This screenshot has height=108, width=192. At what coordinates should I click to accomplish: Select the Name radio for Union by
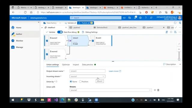click(71, 82)
